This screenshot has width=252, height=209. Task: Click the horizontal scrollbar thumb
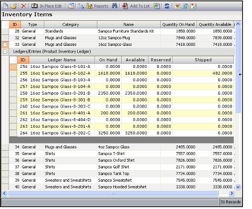tap(113, 193)
